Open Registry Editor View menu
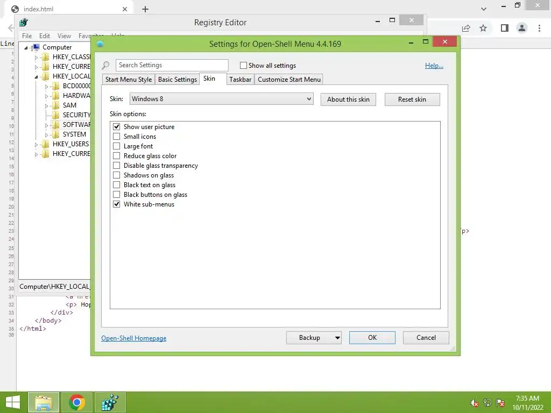The height and width of the screenshot is (413, 551). tap(65, 36)
